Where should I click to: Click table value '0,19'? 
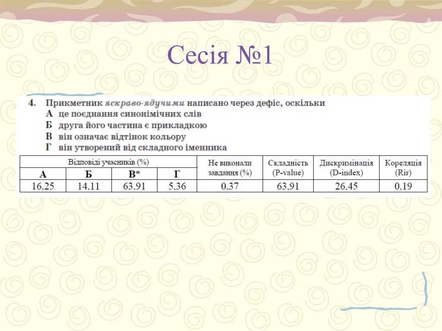click(x=403, y=186)
